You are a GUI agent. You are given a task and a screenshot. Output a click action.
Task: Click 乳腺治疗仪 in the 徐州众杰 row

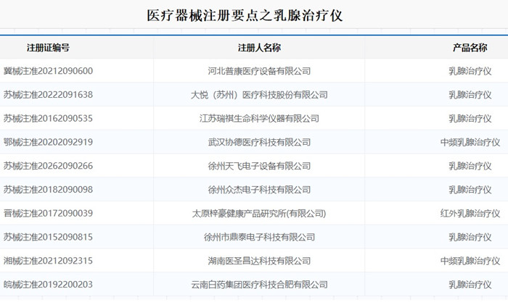(x=470, y=190)
